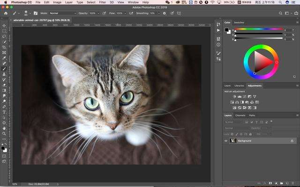The height and width of the screenshot is (187, 300).
Task: Open brush smoothing options gear
Action: coord(165,13)
